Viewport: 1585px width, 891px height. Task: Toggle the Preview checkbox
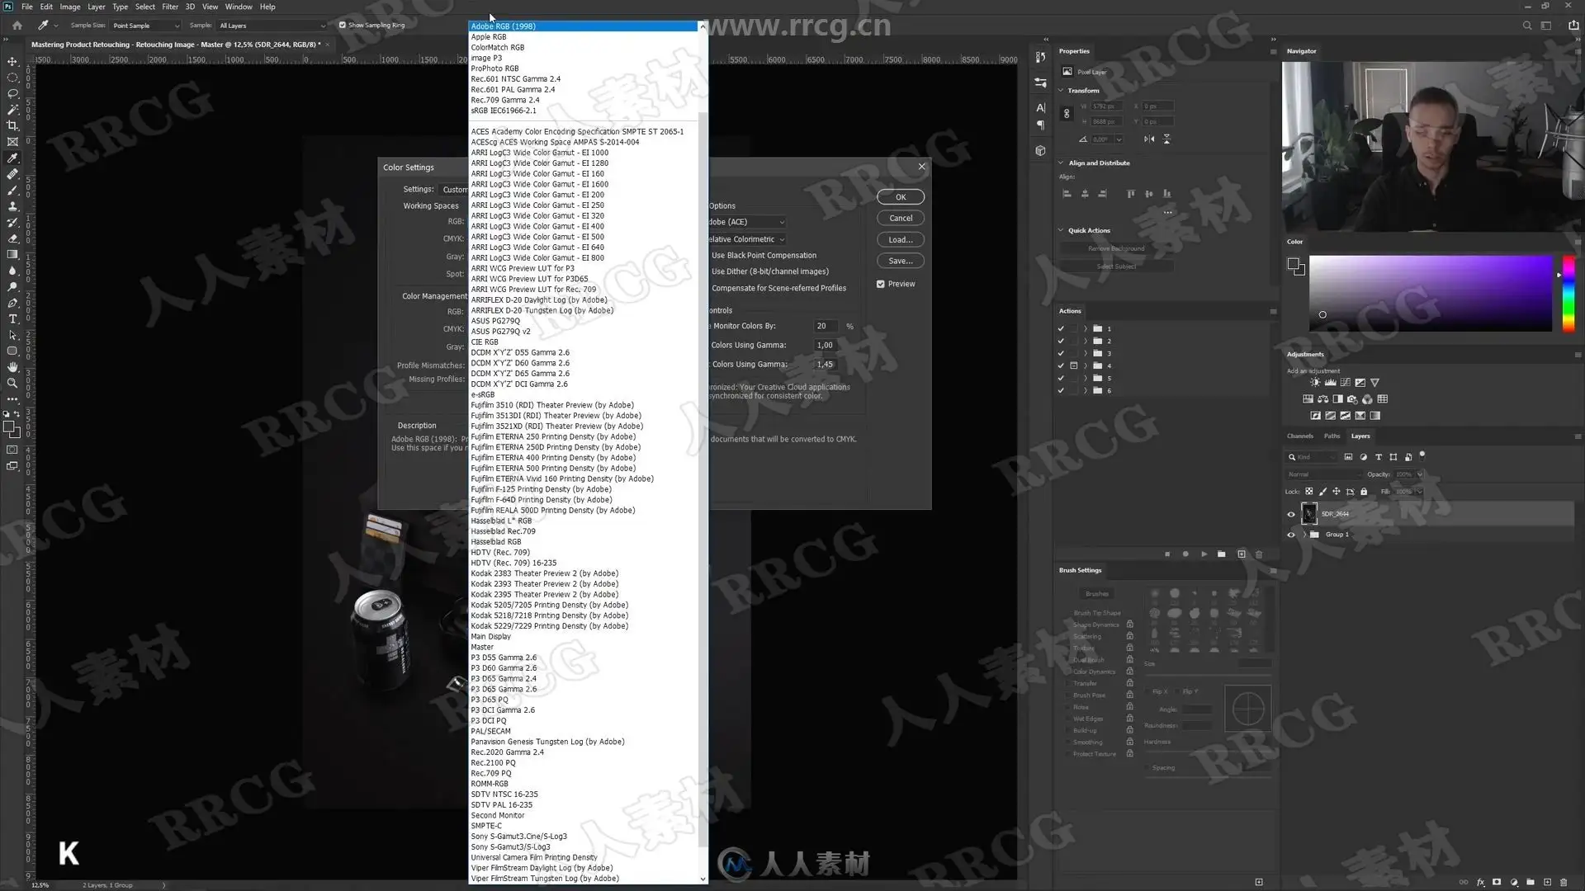(881, 284)
